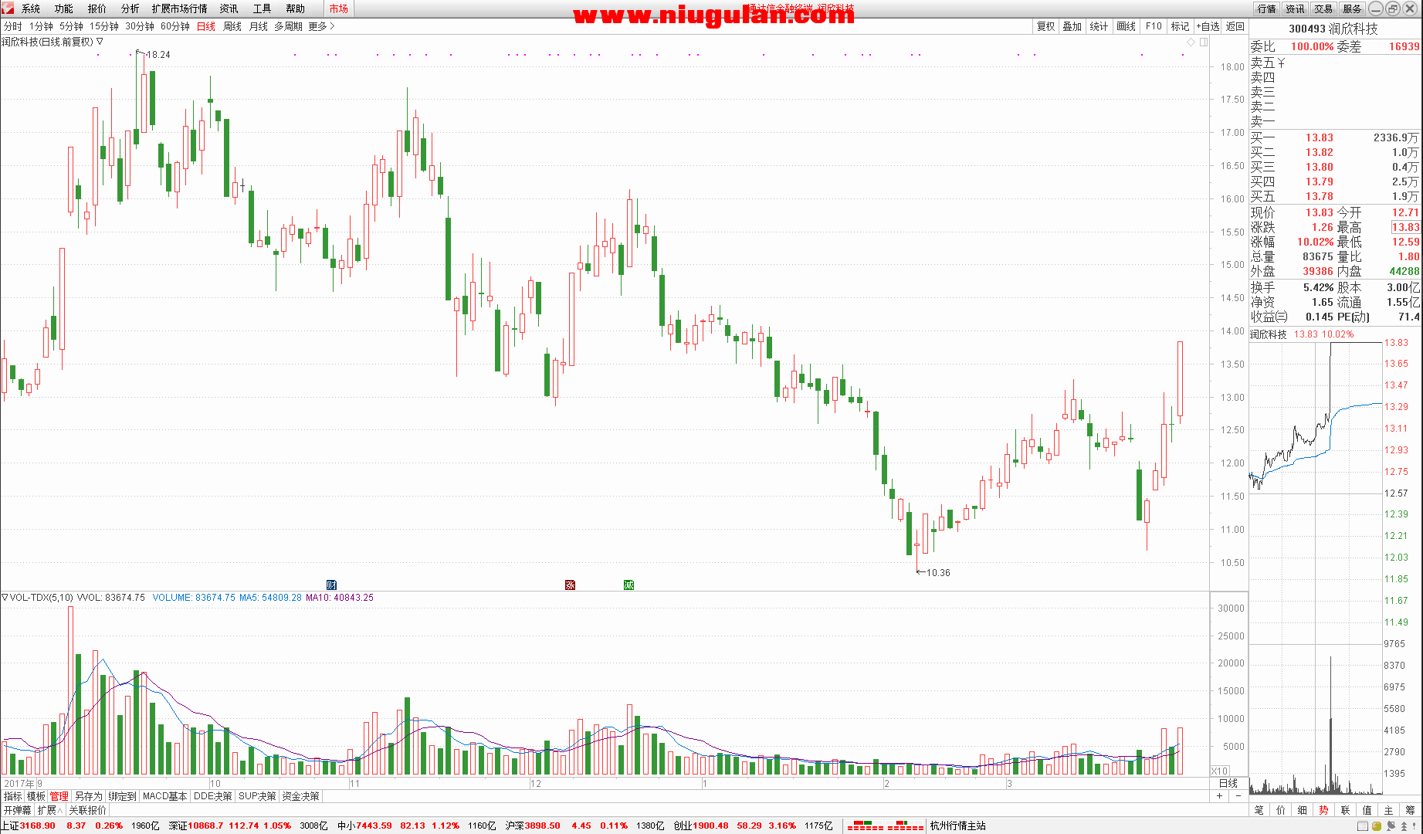
Task: Expand 更多 period options
Action: click(x=321, y=26)
